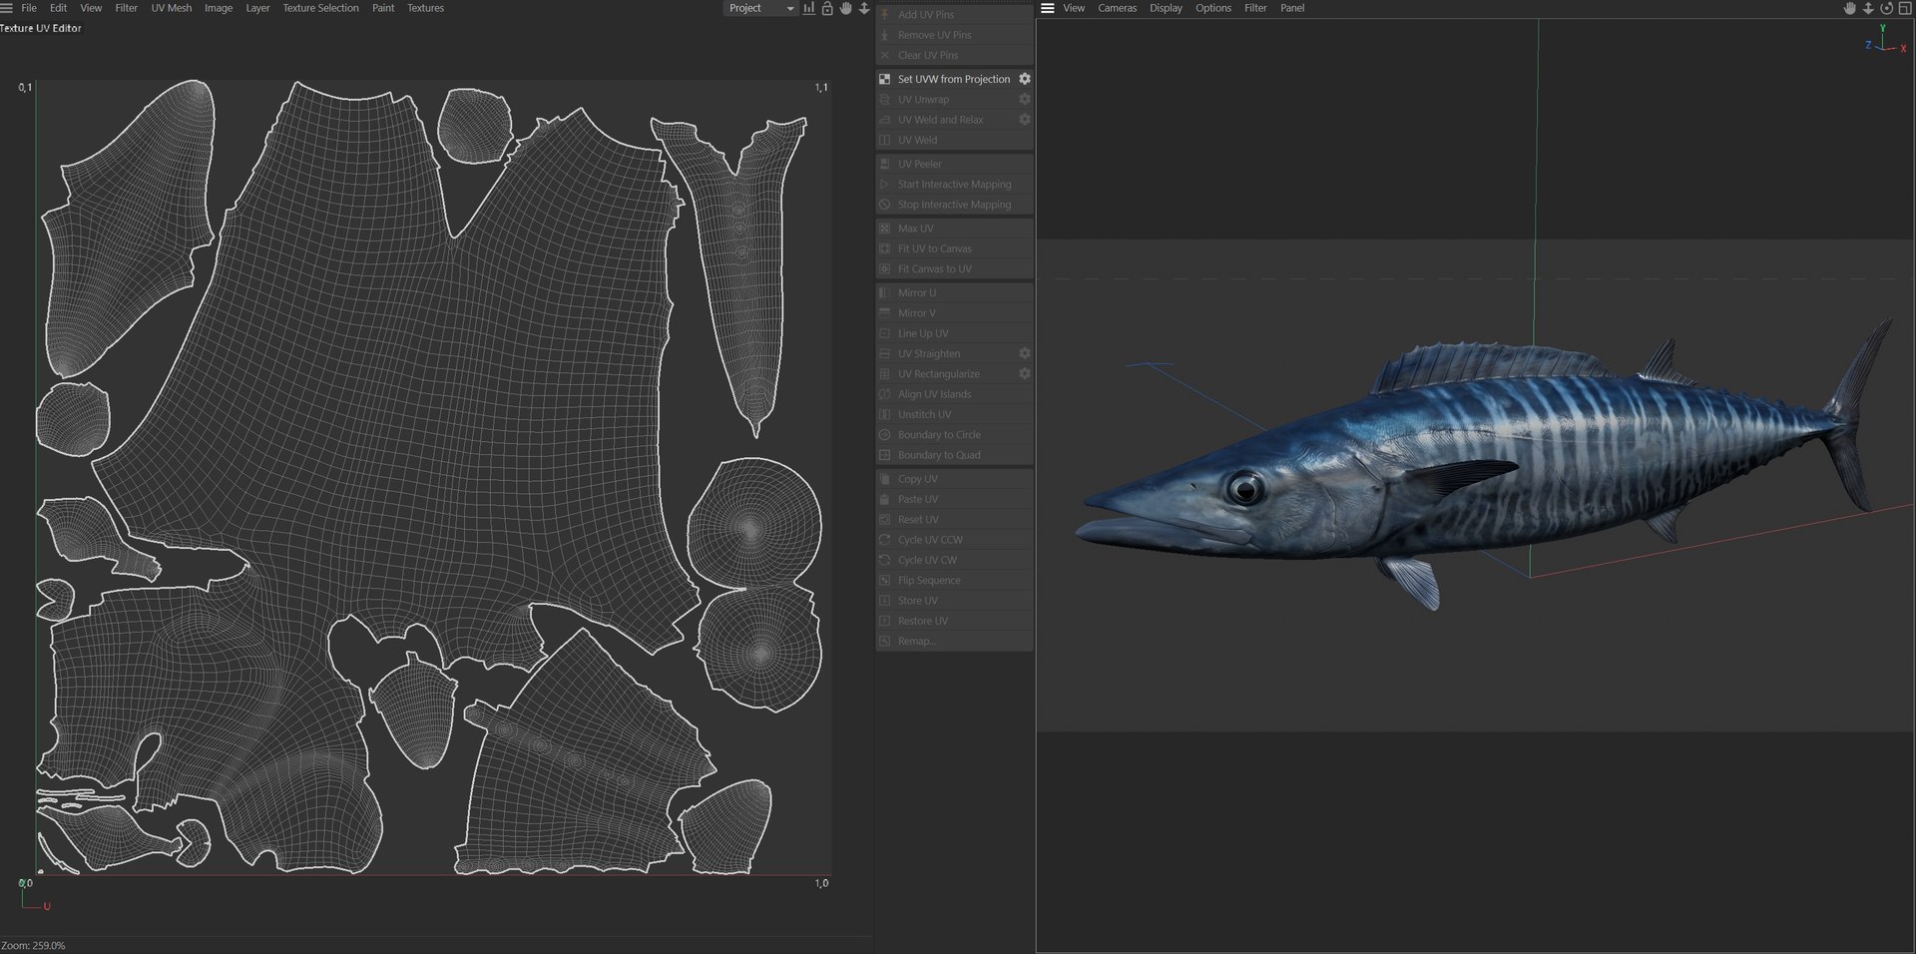Screen dimensions: 1916x954
Task: Open the Panel menu
Action: tap(1292, 8)
